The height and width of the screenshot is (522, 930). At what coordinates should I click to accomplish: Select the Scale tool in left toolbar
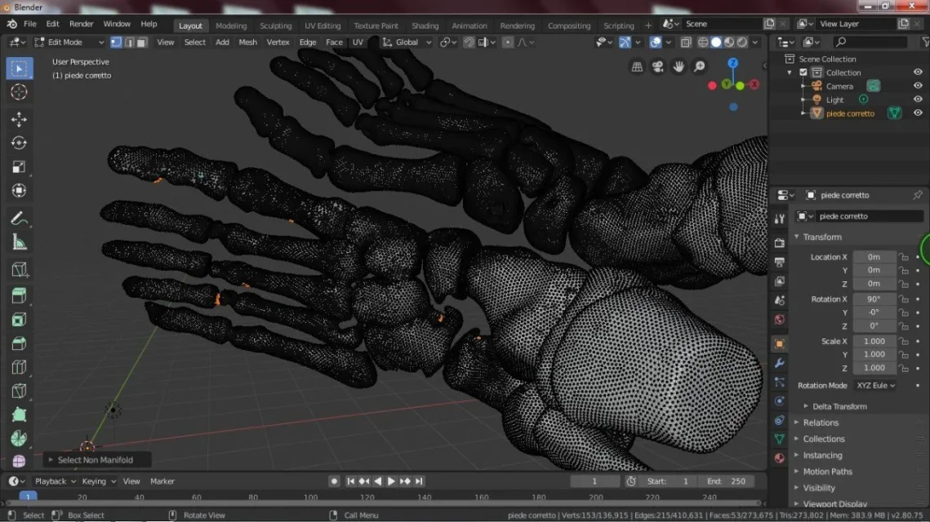[x=19, y=167]
